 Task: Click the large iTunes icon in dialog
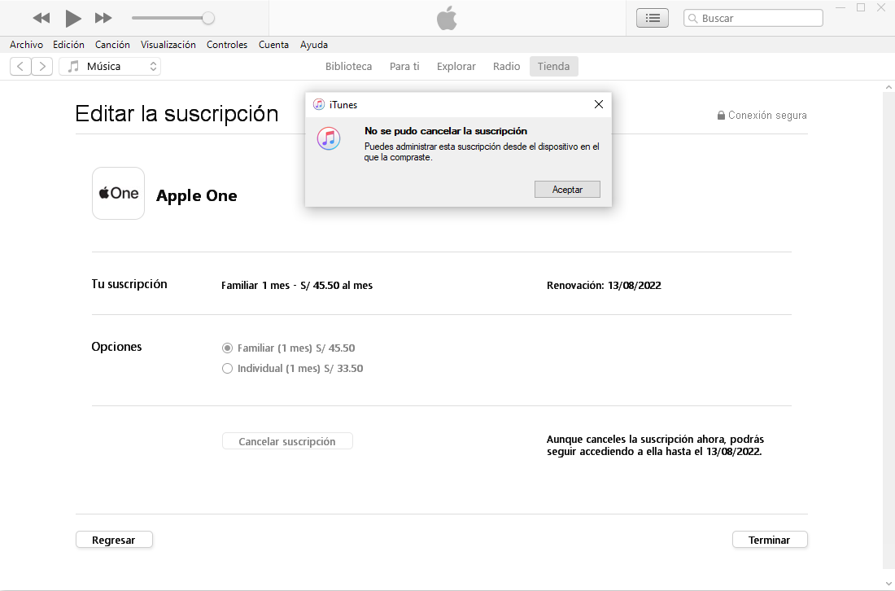329,138
